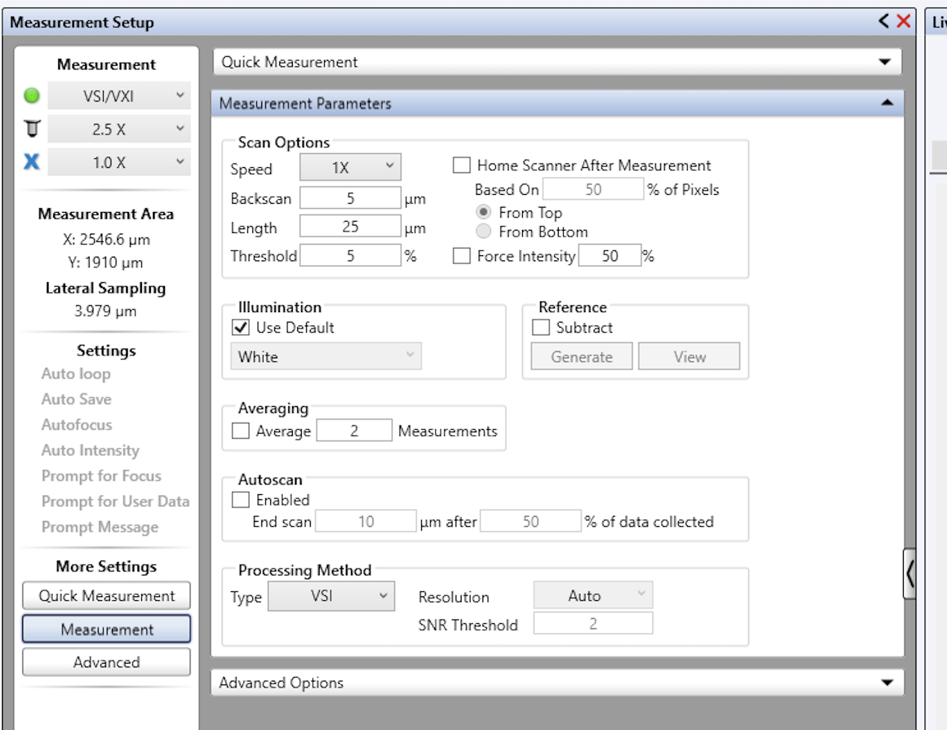Open the VSI/VXI measurement mode dropdown
Screen dimensions: 947x730
(119, 96)
